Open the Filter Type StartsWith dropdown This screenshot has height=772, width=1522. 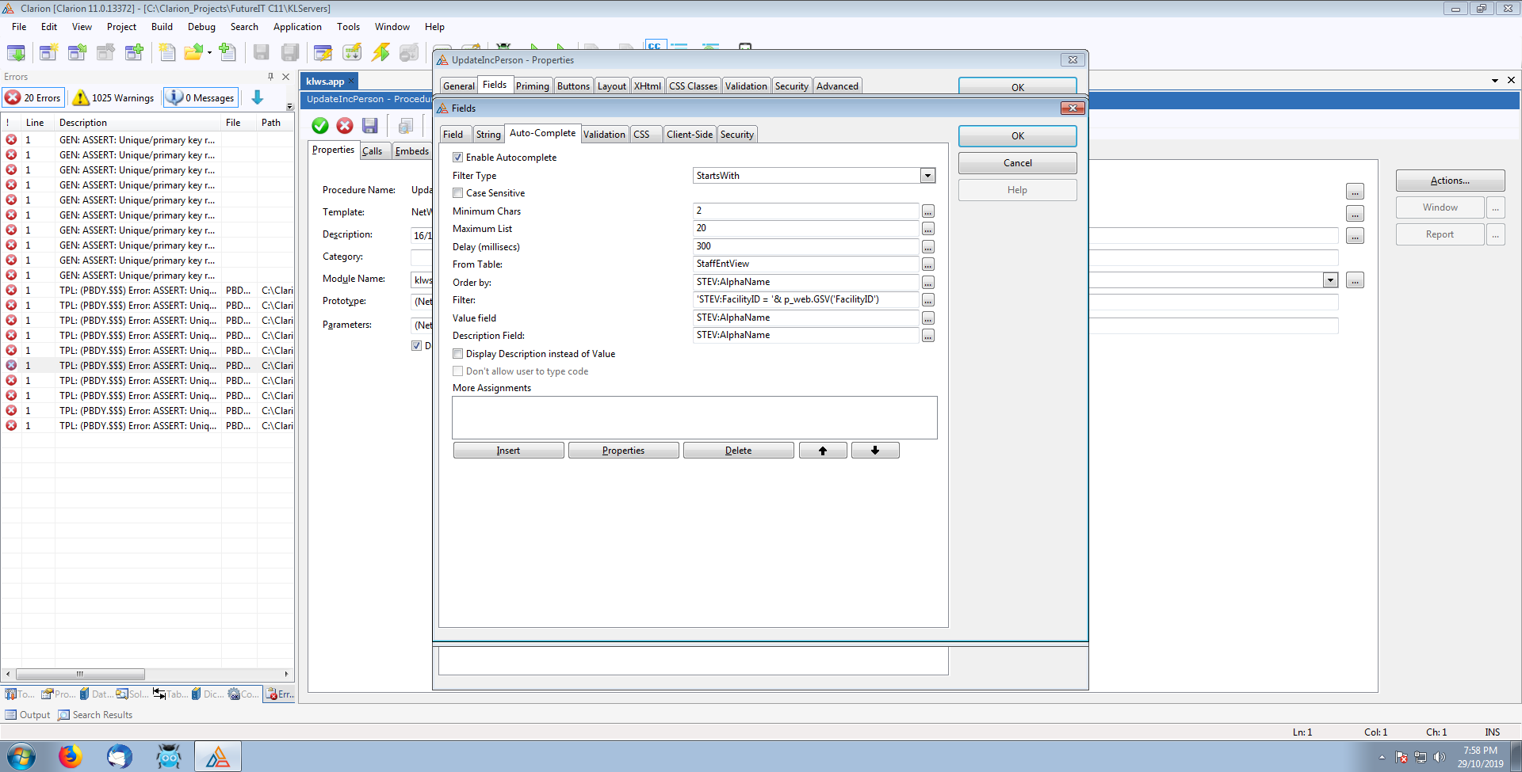(927, 176)
